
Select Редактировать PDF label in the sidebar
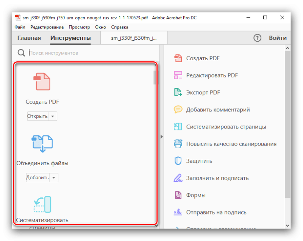212,75
